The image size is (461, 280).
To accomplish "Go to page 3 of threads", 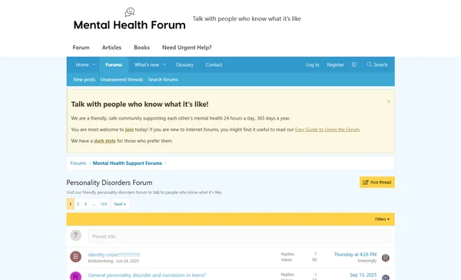I will 85,204.
